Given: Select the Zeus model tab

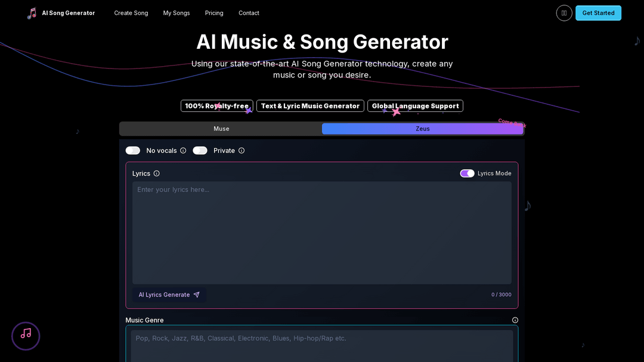Looking at the screenshot, I should coord(422,129).
